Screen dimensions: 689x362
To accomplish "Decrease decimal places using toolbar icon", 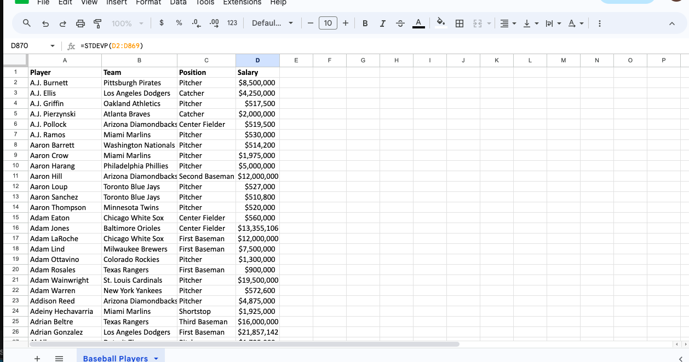I will point(196,23).
